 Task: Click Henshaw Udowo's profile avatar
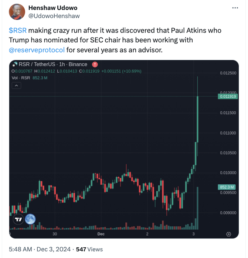17,12
